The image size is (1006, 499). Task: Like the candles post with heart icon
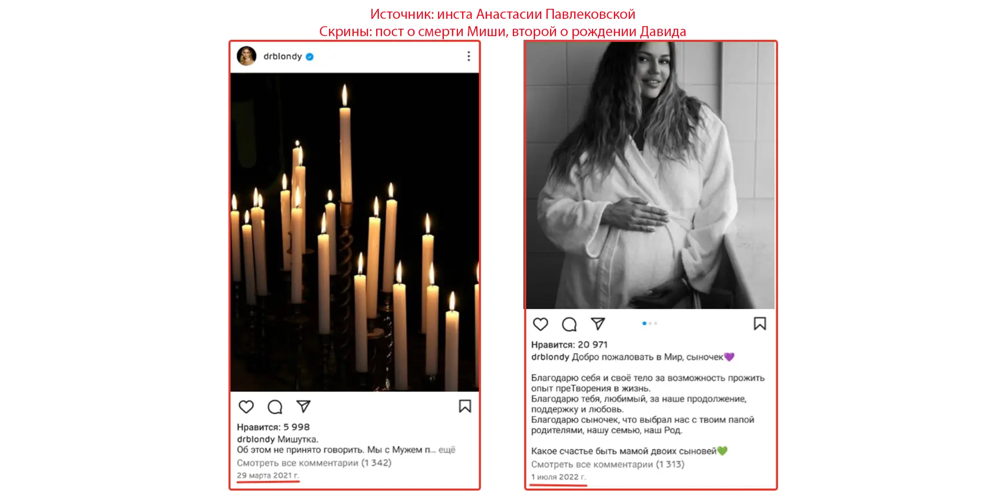coord(246,407)
